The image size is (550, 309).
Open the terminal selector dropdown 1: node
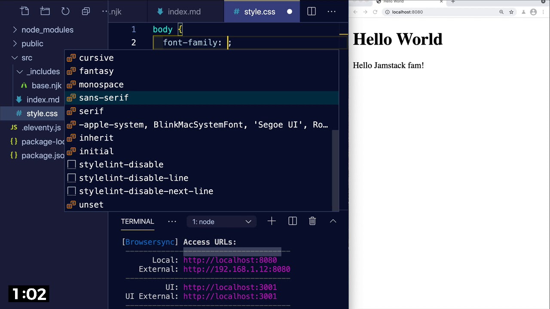coord(222,221)
